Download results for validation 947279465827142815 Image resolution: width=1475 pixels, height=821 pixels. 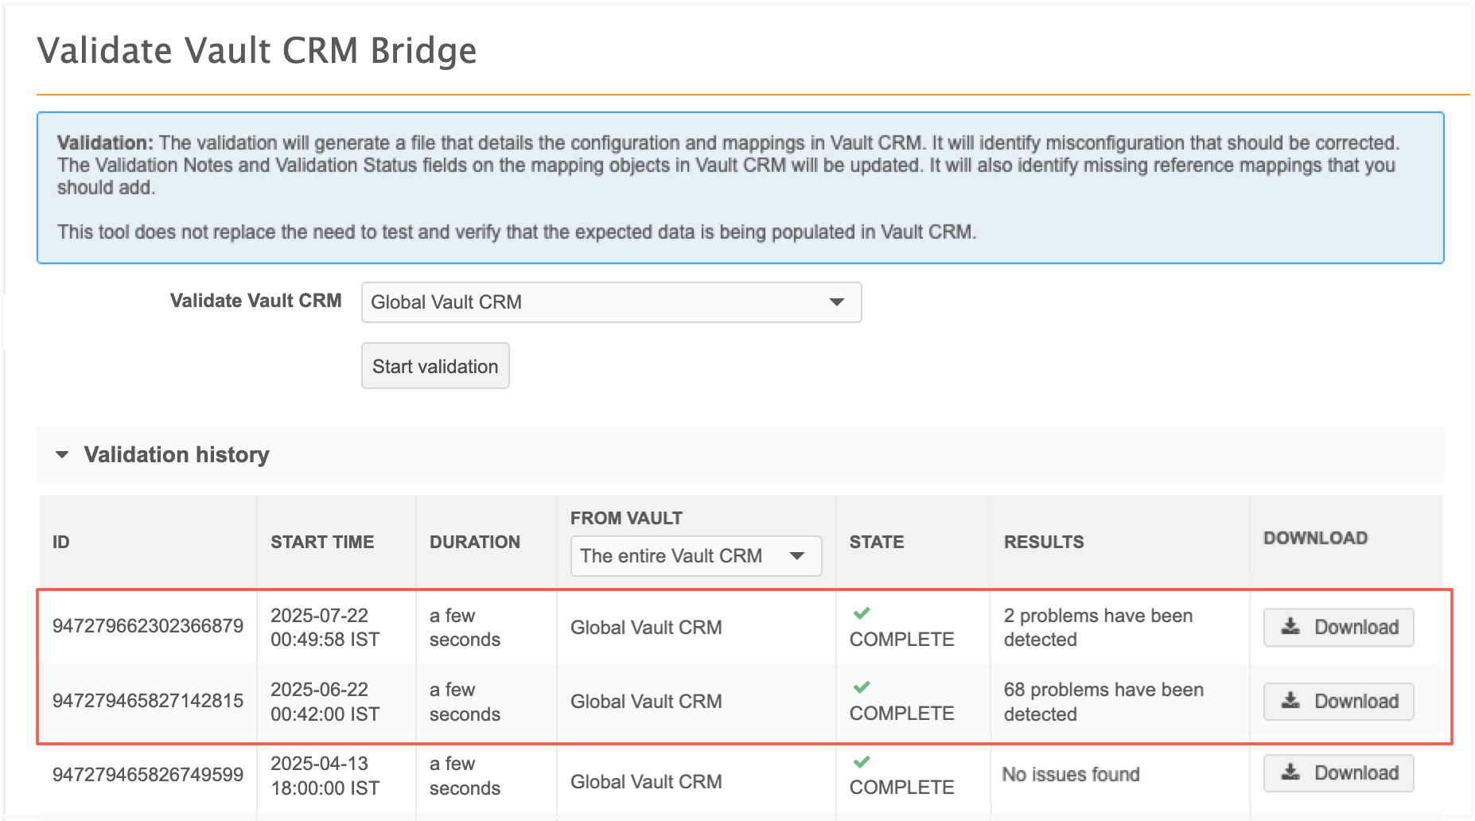1338,701
